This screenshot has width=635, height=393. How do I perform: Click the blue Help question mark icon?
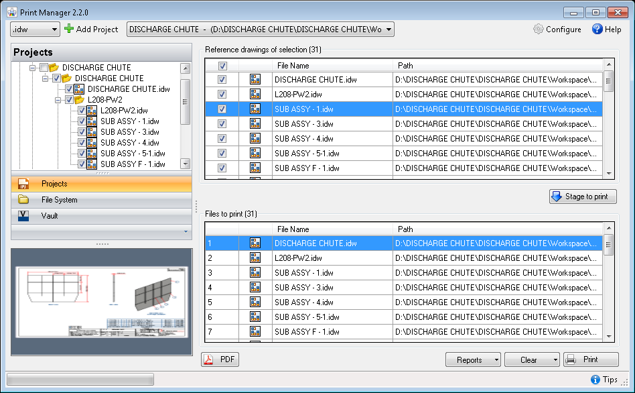[597, 30]
